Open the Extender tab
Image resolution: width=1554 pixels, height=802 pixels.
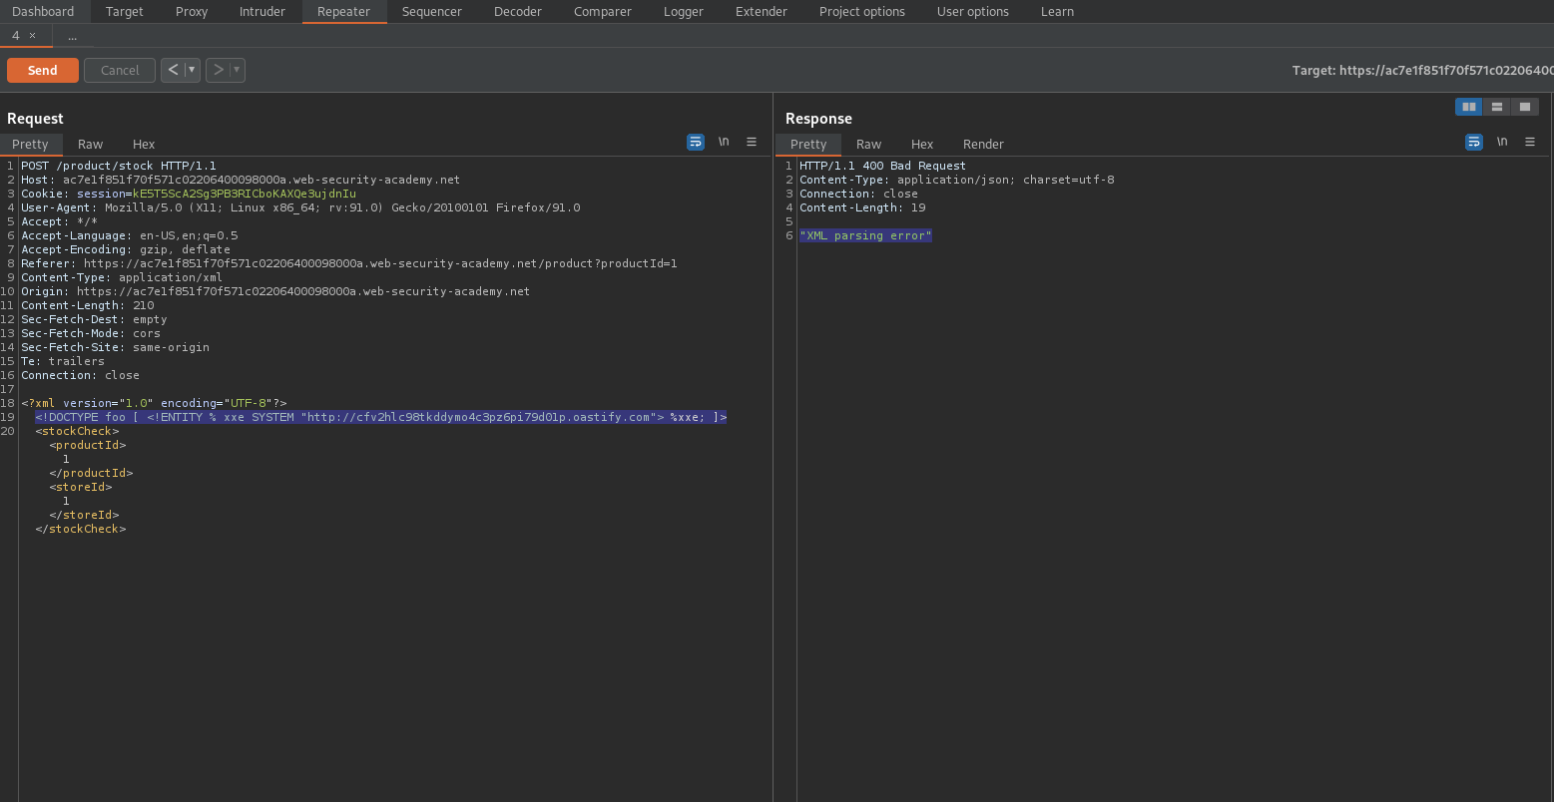click(x=762, y=12)
